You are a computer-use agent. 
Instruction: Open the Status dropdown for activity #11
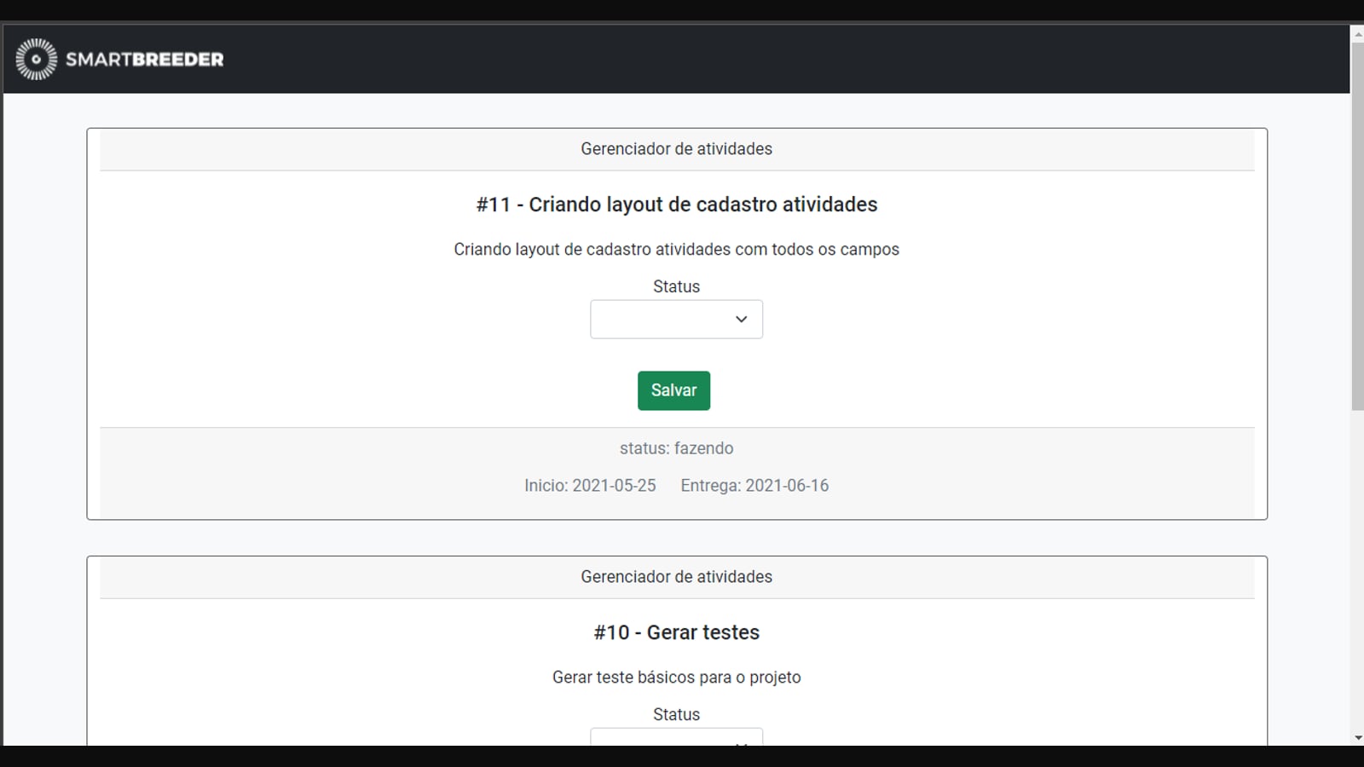pyautogui.click(x=676, y=319)
